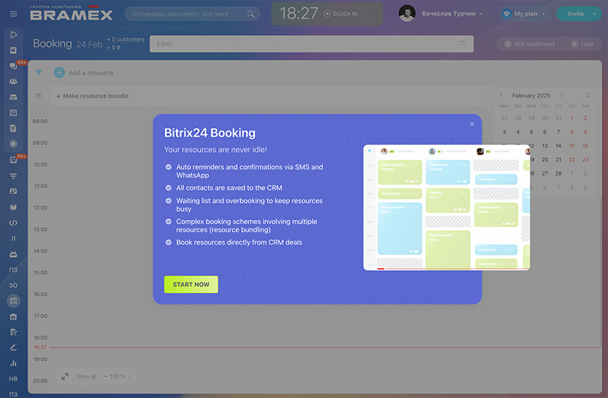Click Show all in the bottom zoom bar
This screenshot has height=398, width=608.
[86, 376]
